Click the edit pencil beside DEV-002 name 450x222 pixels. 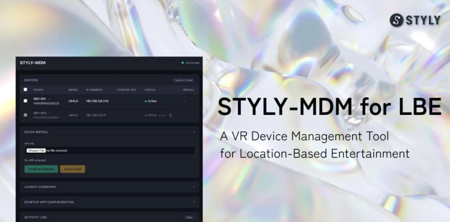coord(49,113)
